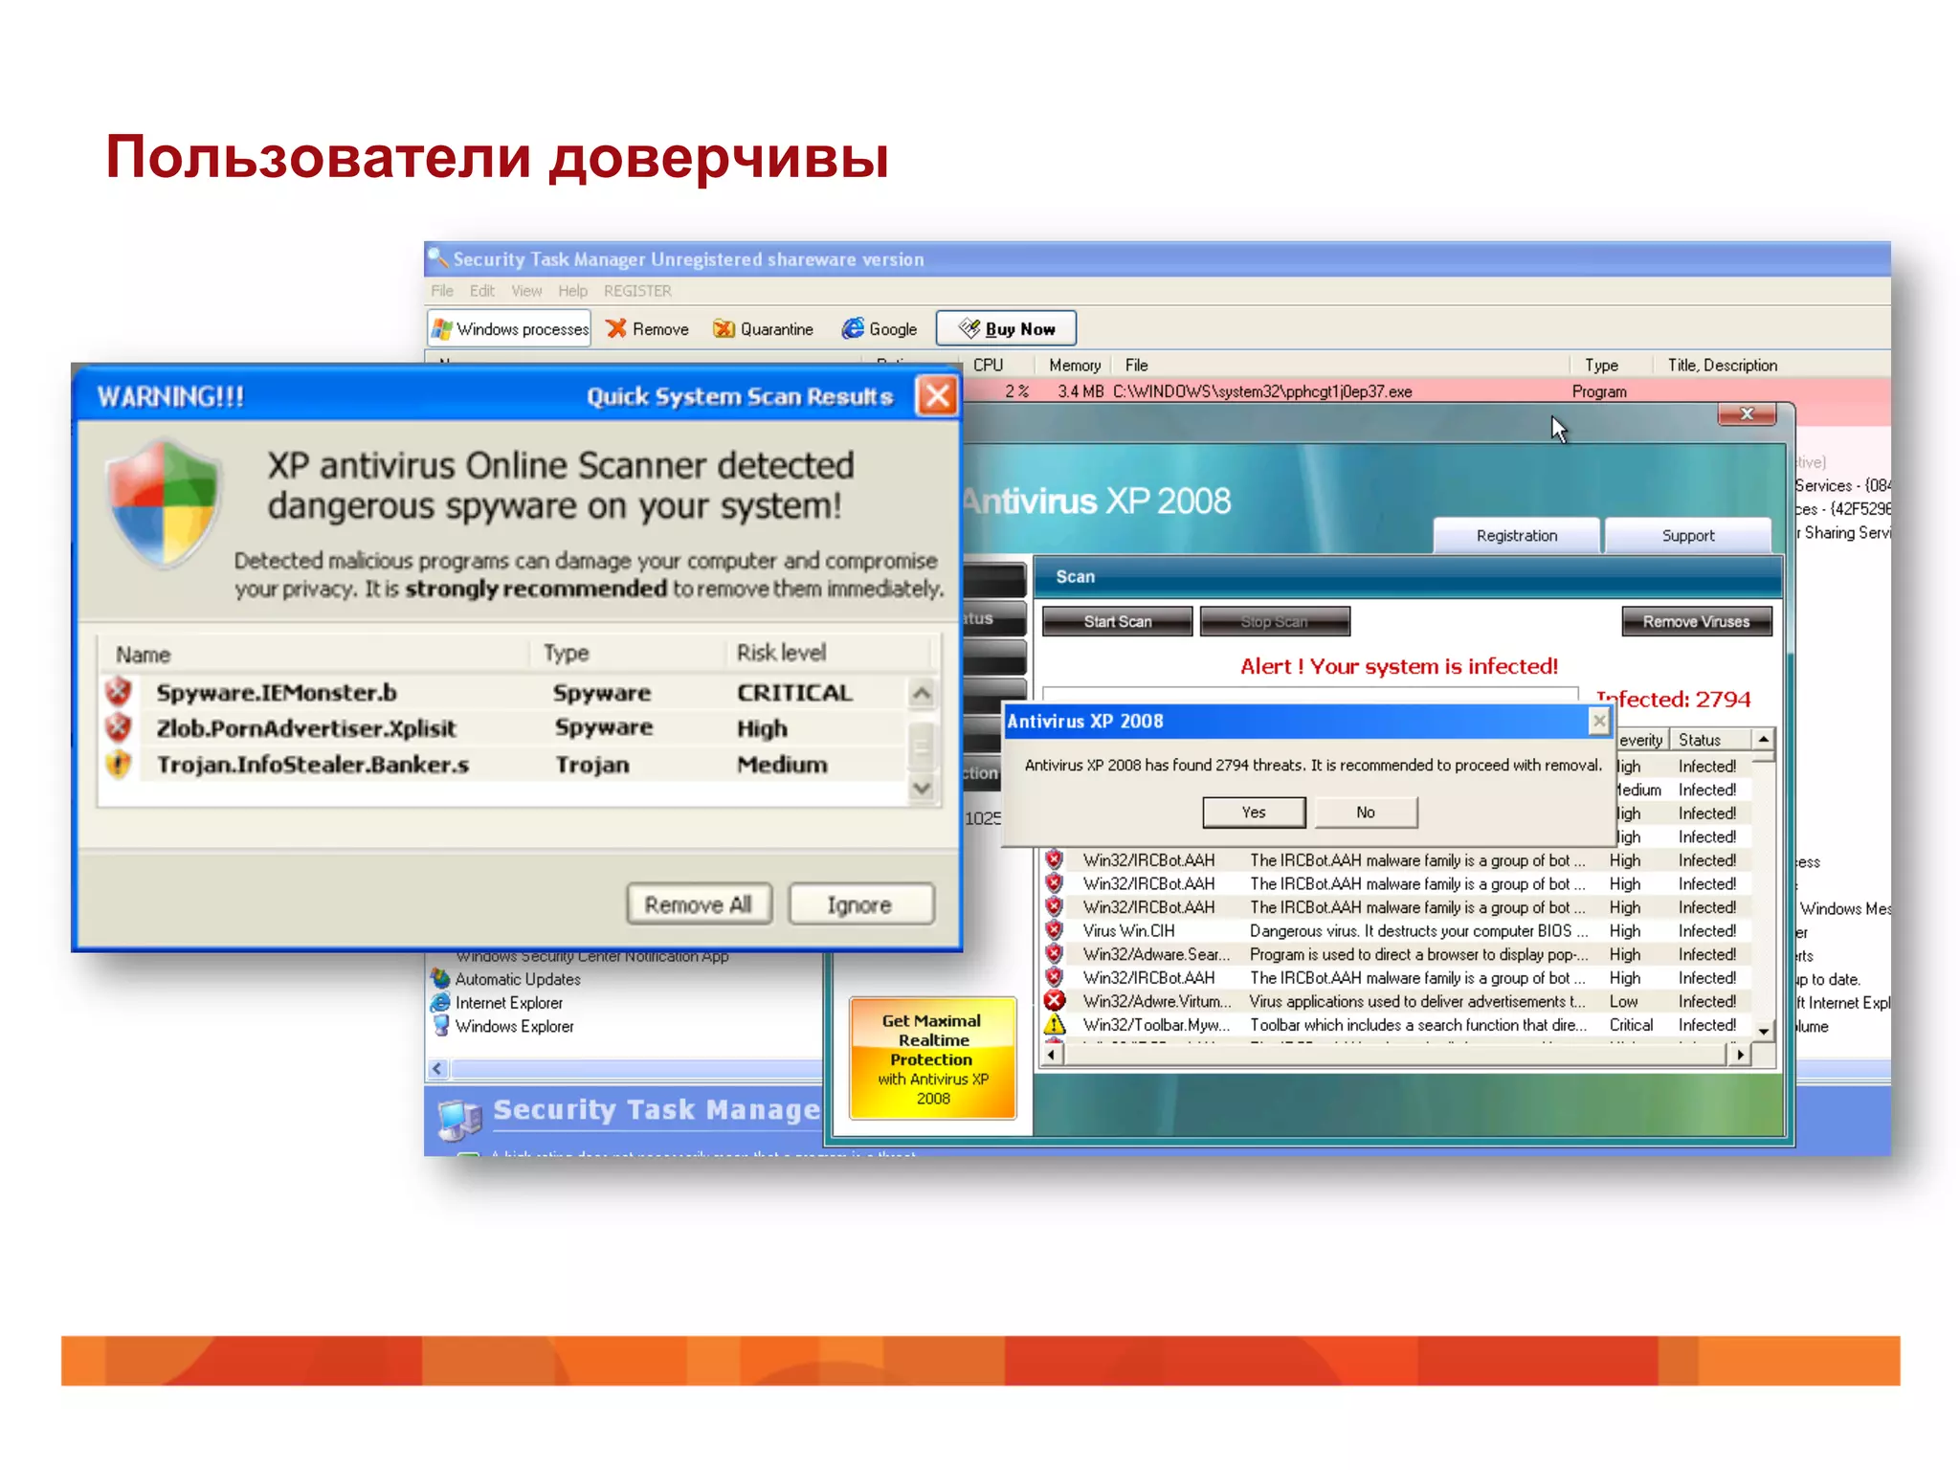The height and width of the screenshot is (1470, 1960).
Task: Click the Security Task Manager title bar icon
Action: pyautogui.click(x=438, y=258)
